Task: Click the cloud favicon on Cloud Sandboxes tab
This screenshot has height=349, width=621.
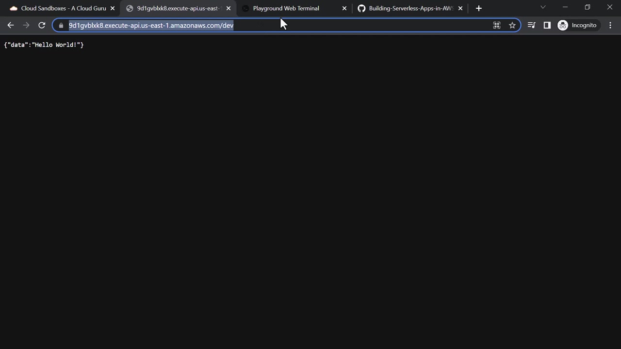Action: [14, 8]
